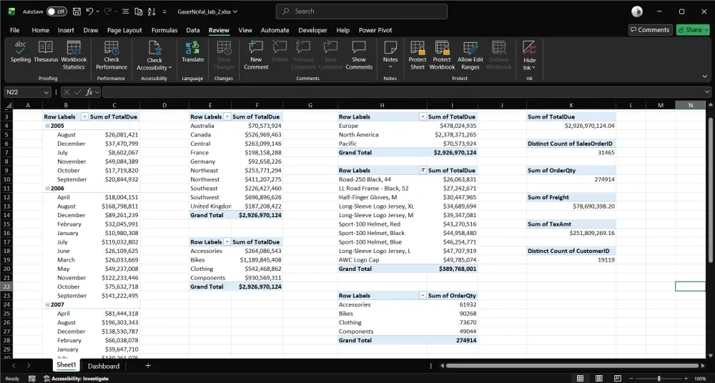Open Row Labels filter in column B
The height and width of the screenshot is (383, 715).
(x=84, y=116)
